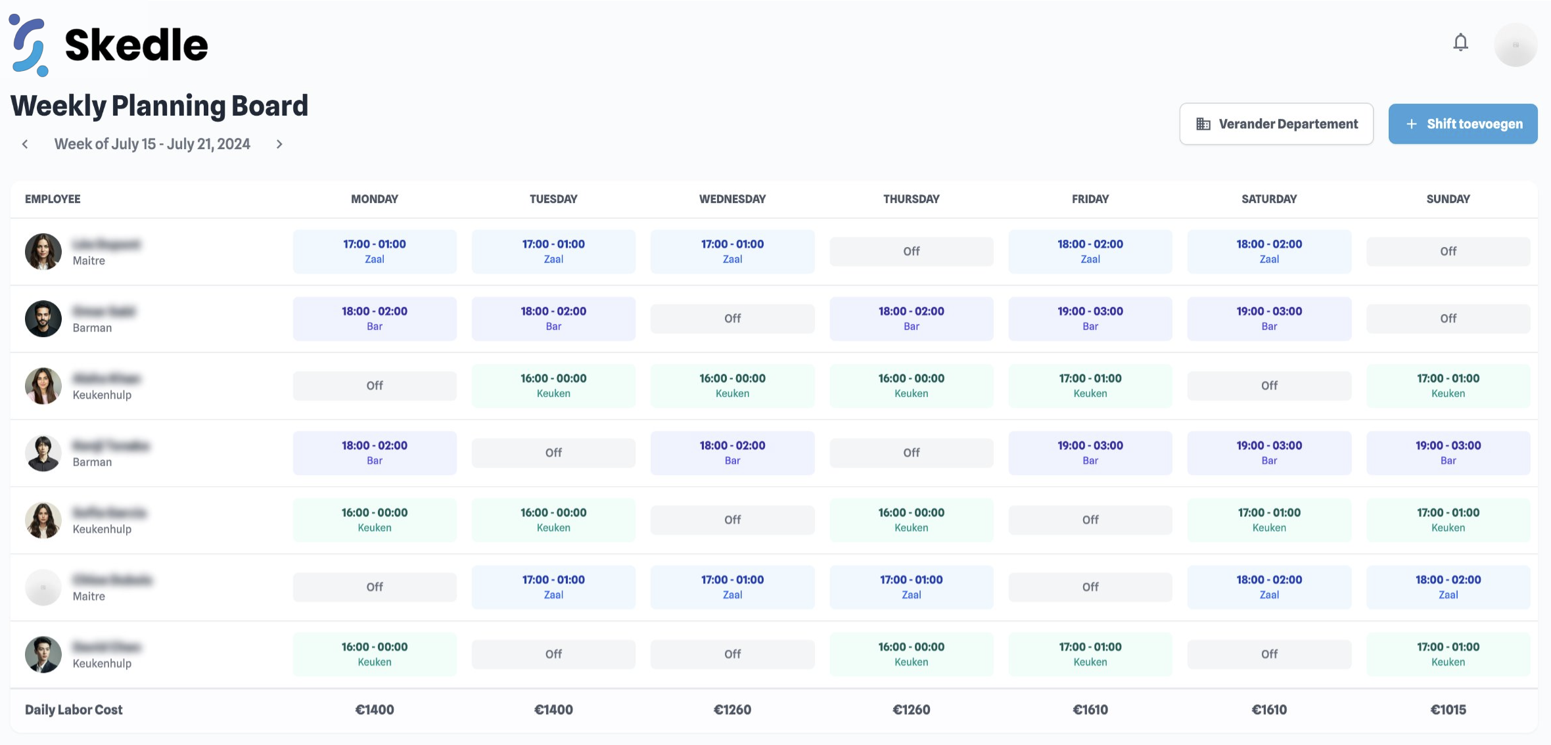Advance to next week using right chevron
Image resolution: width=1551 pixels, height=745 pixels.
(279, 143)
